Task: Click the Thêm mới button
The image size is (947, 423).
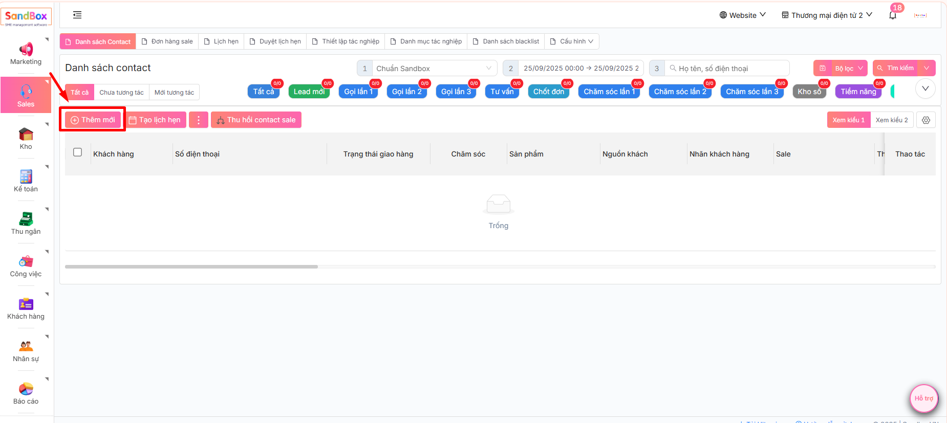Action: [x=93, y=120]
